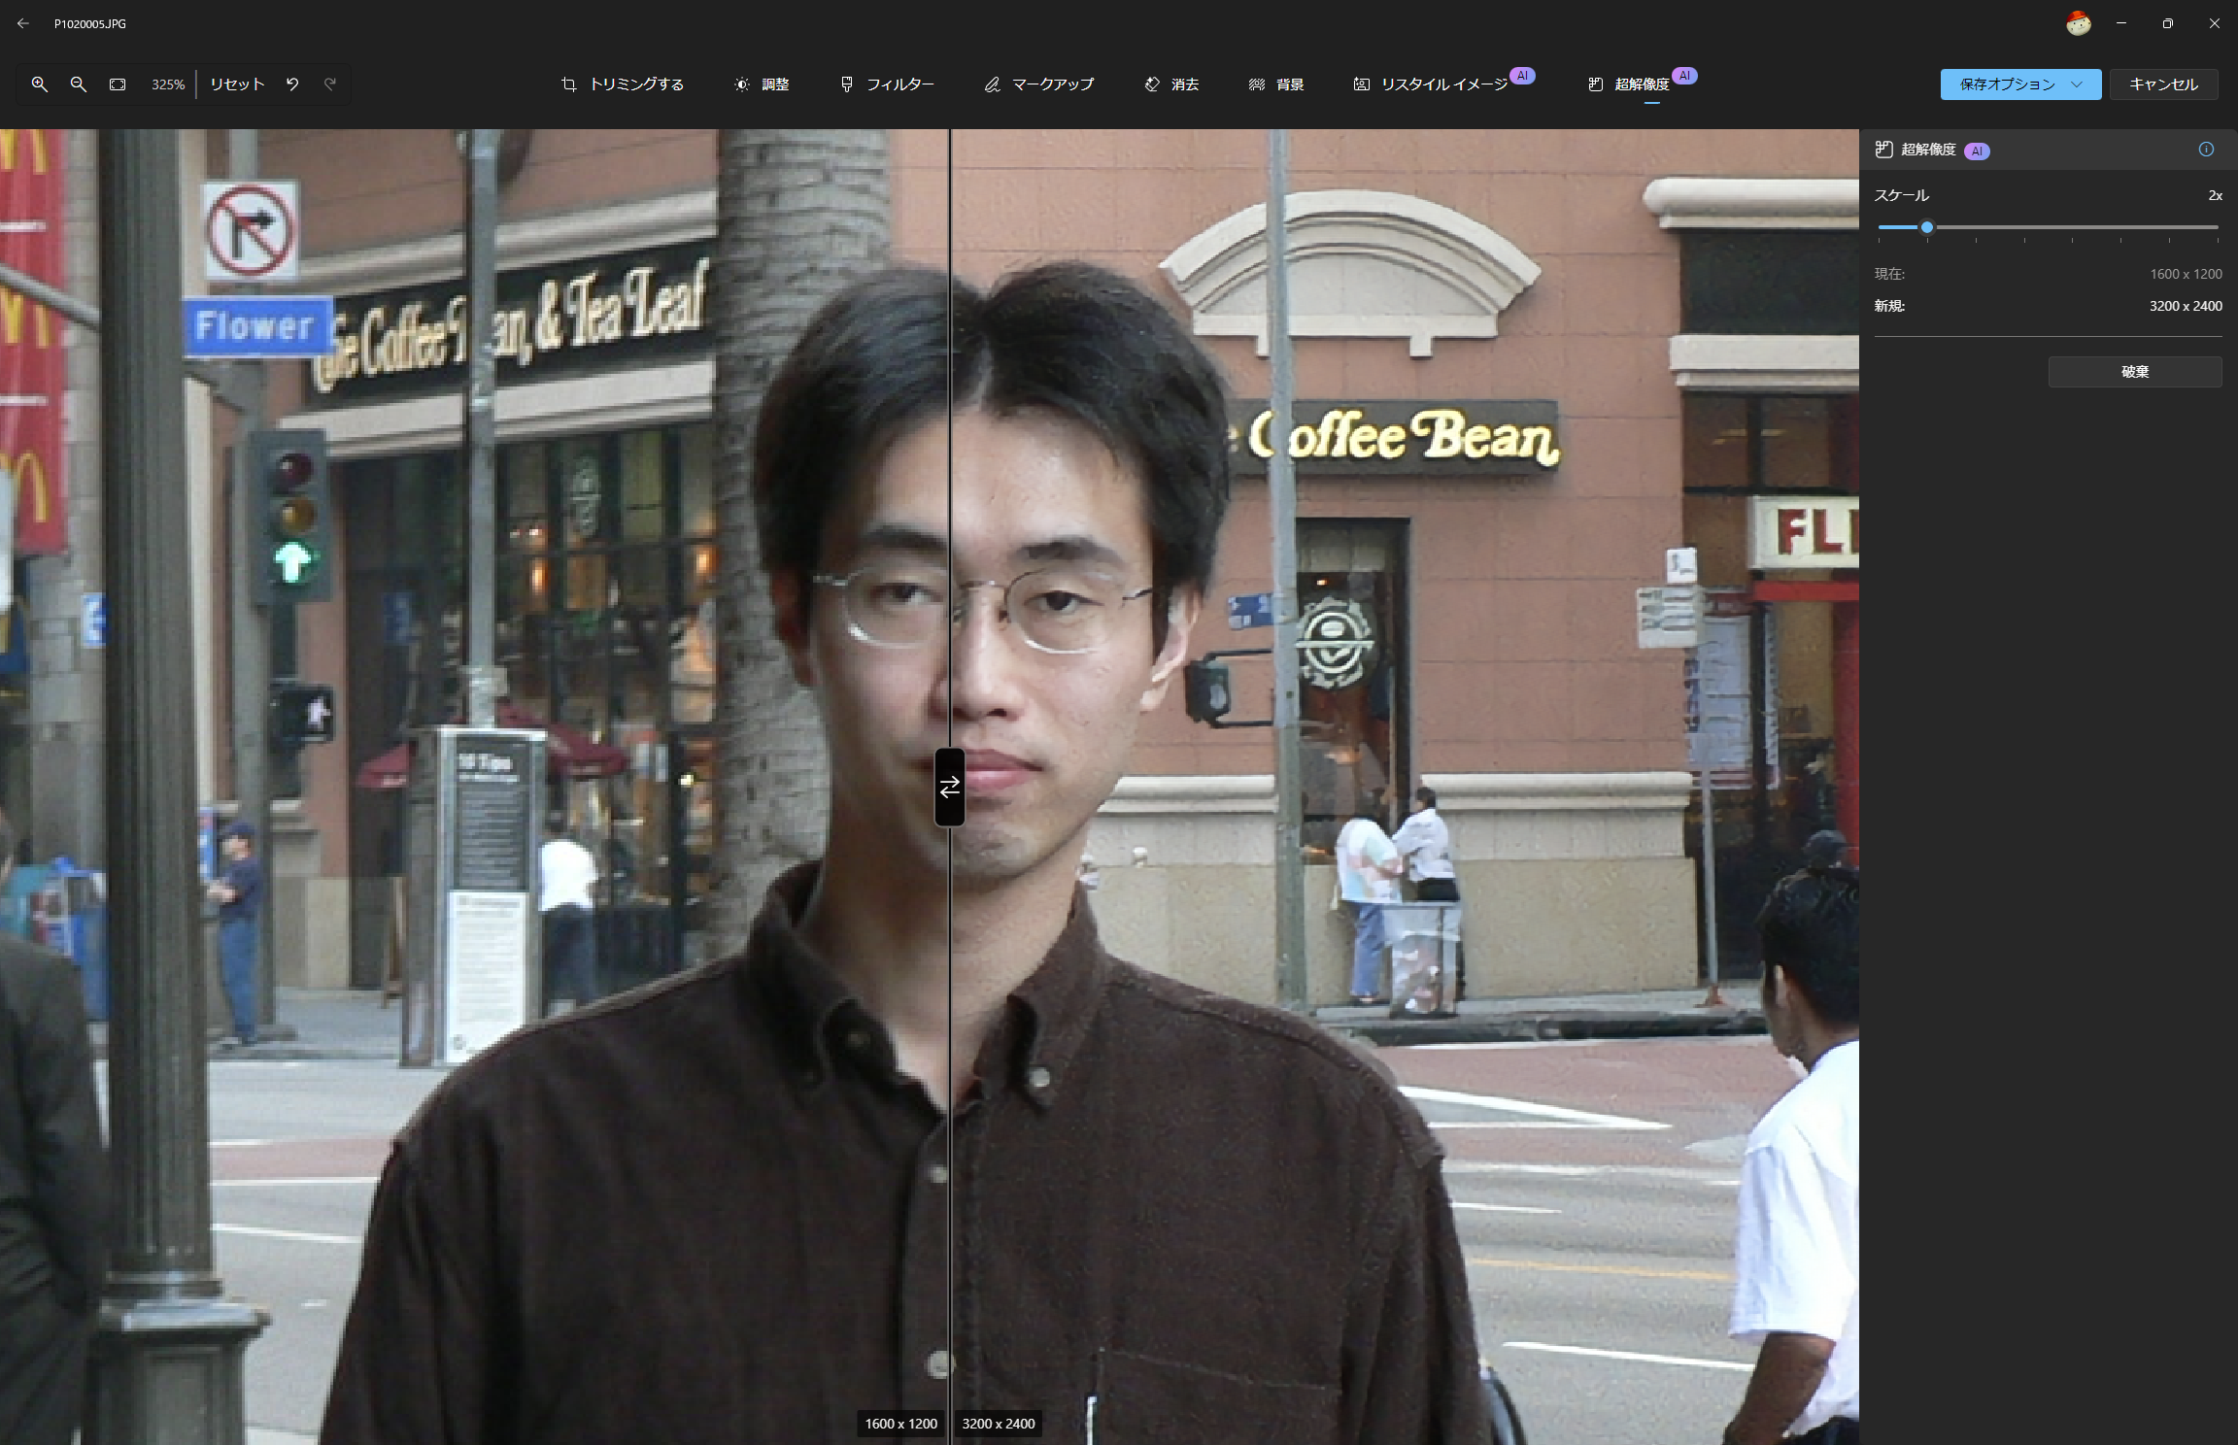Image resolution: width=2238 pixels, height=1445 pixels.
Task: Open the 消去 erase tool
Action: point(1171,84)
